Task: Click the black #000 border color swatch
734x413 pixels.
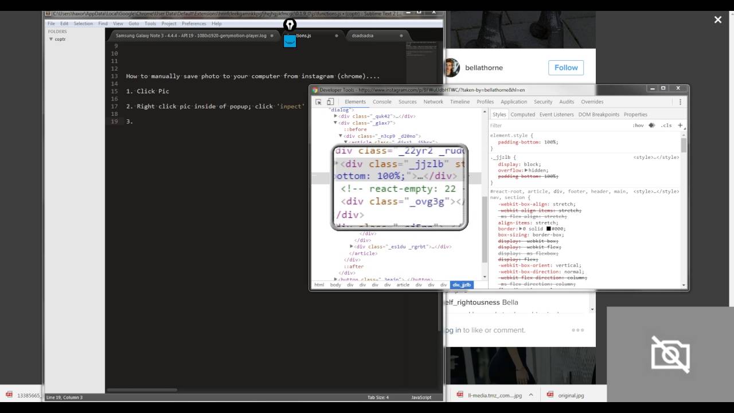Action: pyautogui.click(x=549, y=229)
